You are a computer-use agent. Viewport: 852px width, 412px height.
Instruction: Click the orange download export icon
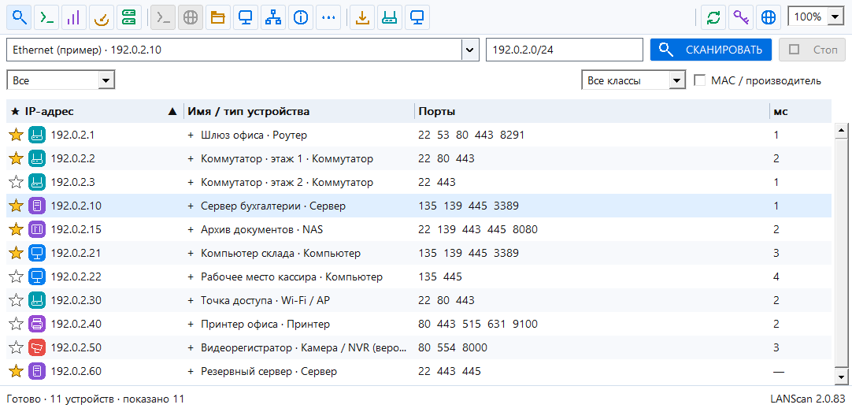pyautogui.click(x=362, y=17)
